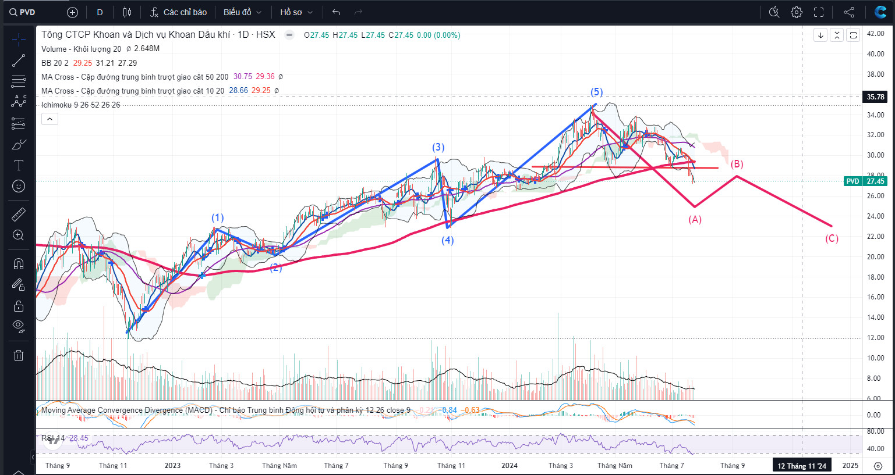Expand the left drawing toolbar arrow
This screenshot has width=895, height=475.
point(31,458)
